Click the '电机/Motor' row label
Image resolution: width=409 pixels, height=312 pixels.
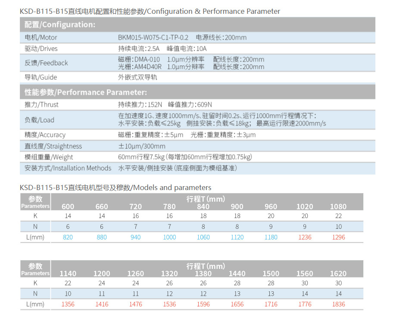[41, 37]
